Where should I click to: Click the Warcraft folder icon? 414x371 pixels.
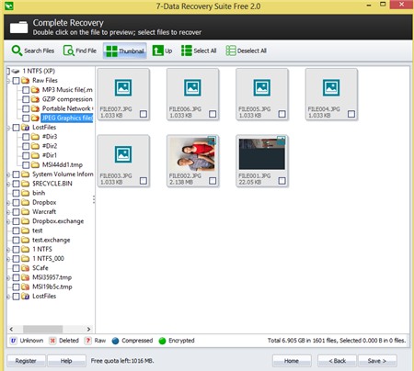[x=25, y=212]
